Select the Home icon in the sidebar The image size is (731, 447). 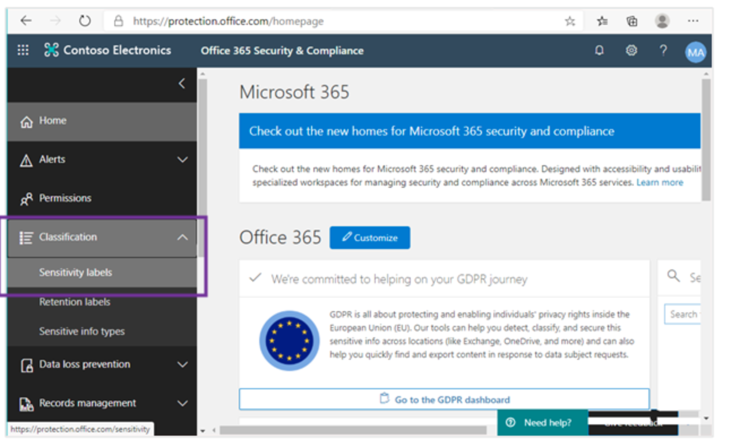click(26, 121)
